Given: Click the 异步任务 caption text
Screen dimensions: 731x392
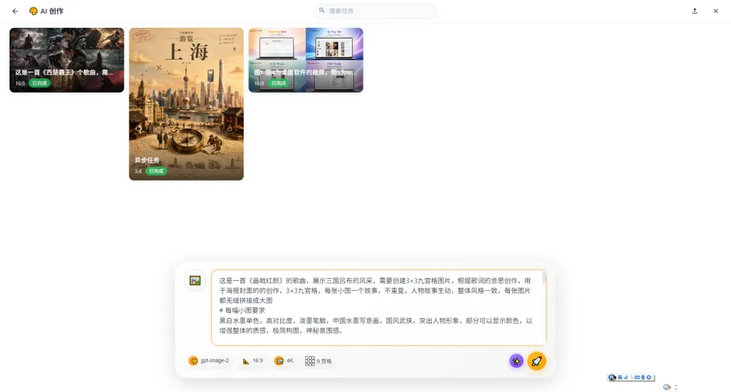Looking at the screenshot, I should [147, 160].
